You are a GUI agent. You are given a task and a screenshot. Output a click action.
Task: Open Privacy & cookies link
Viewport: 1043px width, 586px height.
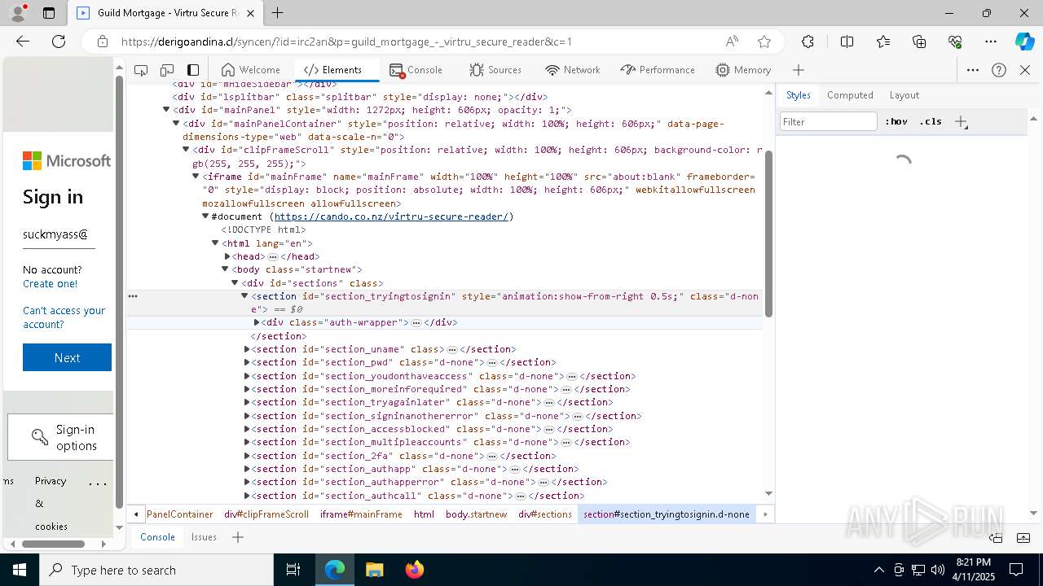click(51, 503)
